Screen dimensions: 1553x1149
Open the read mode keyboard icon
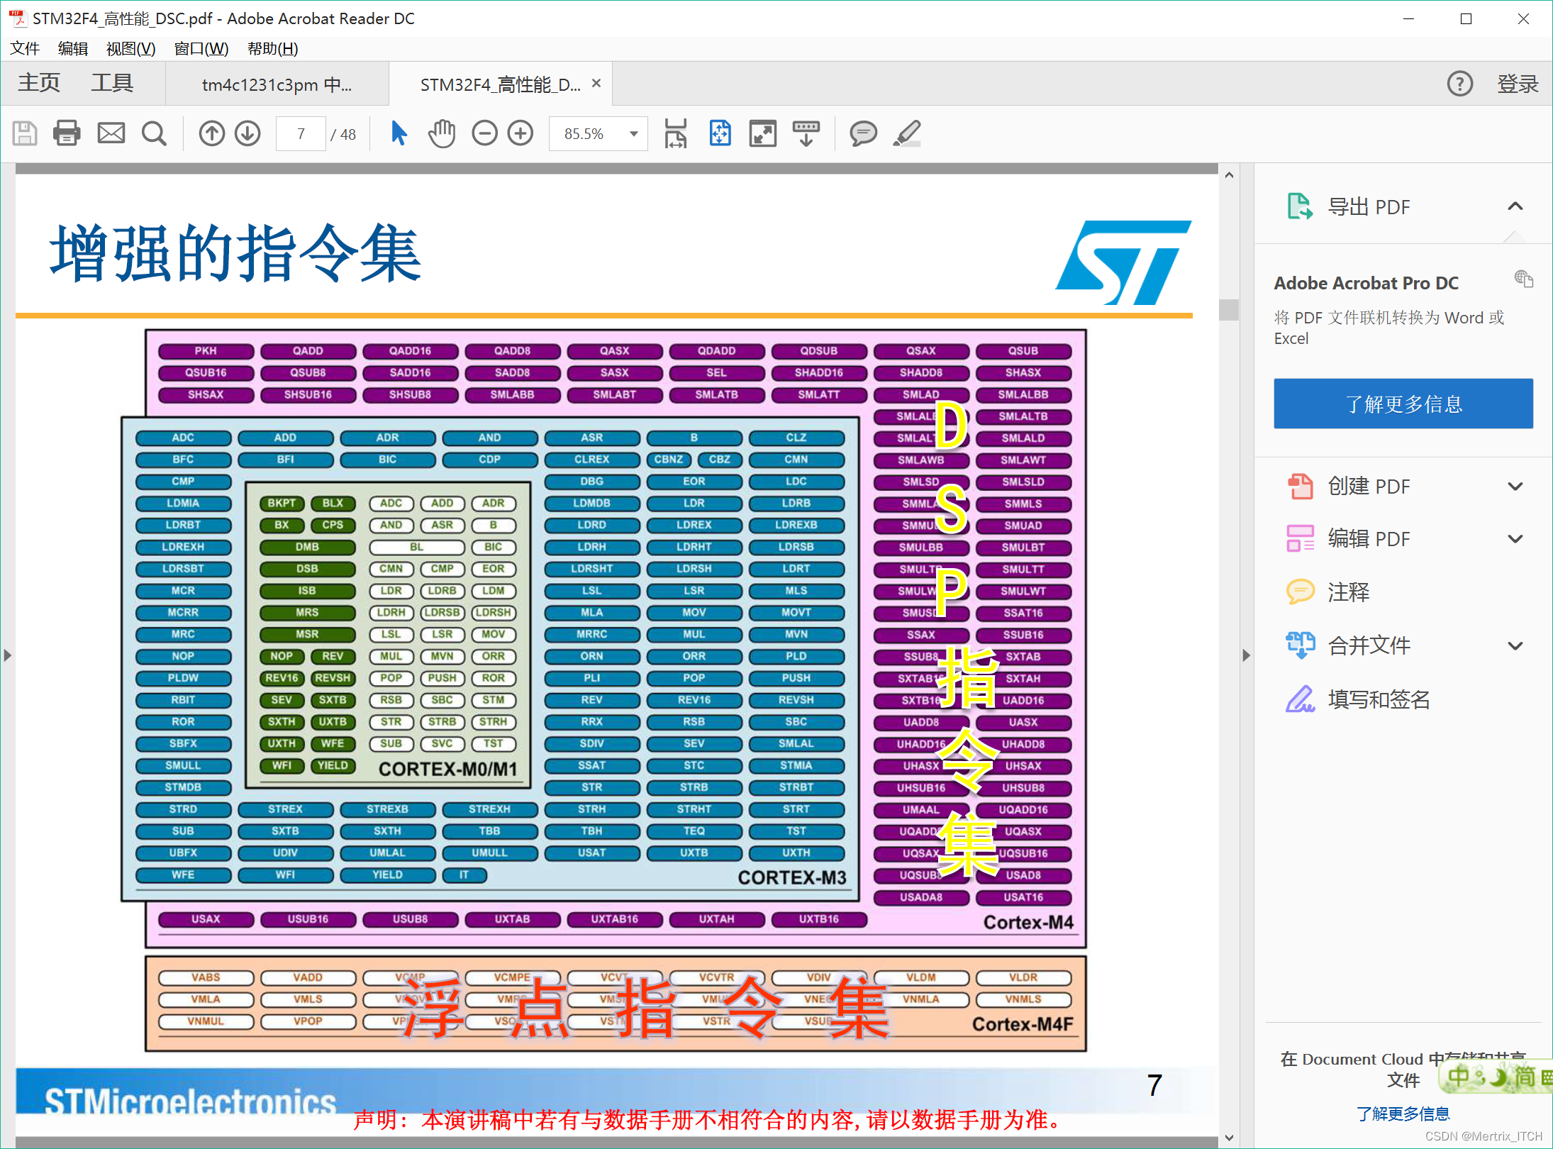point(806,133)
